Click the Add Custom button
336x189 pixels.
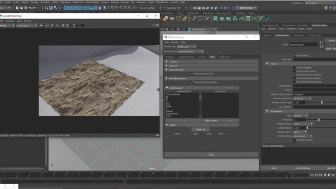pyautogui.click(x=211, y=121)
